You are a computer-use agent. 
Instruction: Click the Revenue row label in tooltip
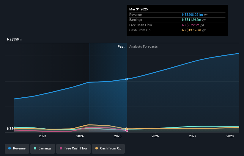coord(136,15)
